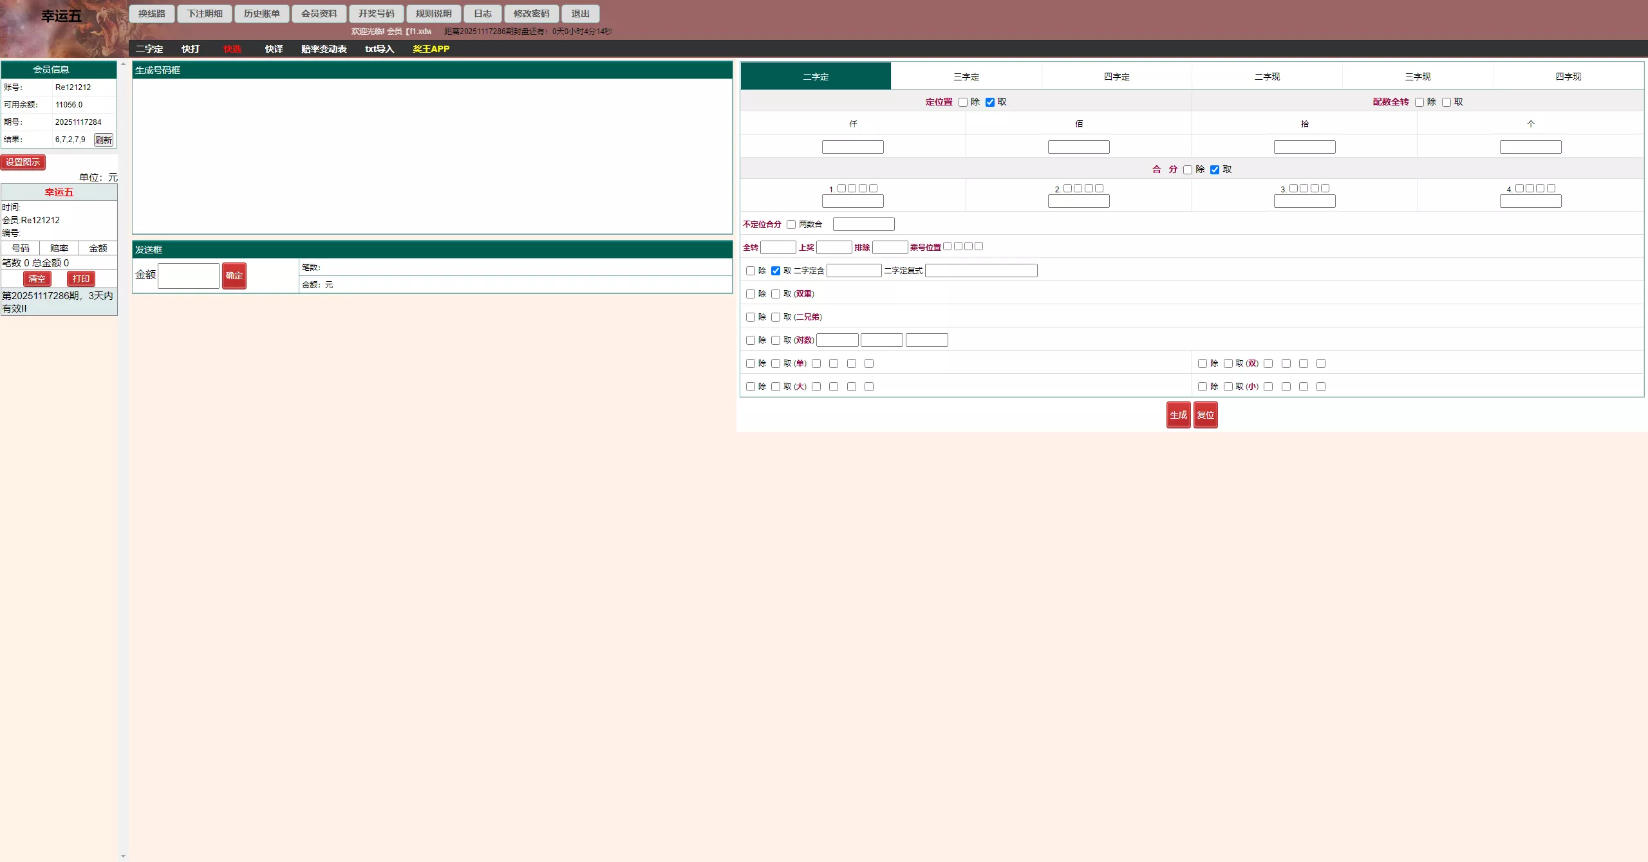This screenshot has height=862, width=1648.
Task: Click the 退出 logout button
Action: [x=580, y=14]
